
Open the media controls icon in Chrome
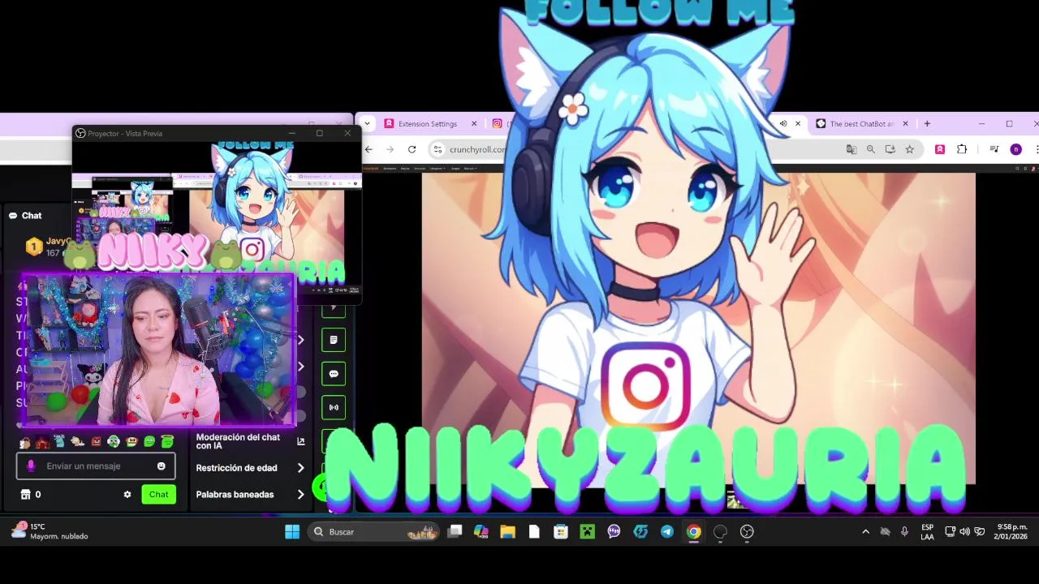[994, 149]
